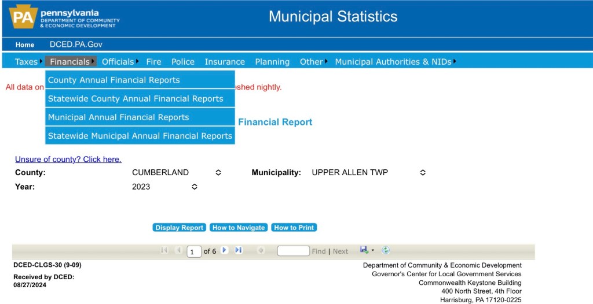Viewport: 593px width, 304px height.
Task: Choose Statewide County Annual Financial Reports
Action: click(x=136, y=99)
